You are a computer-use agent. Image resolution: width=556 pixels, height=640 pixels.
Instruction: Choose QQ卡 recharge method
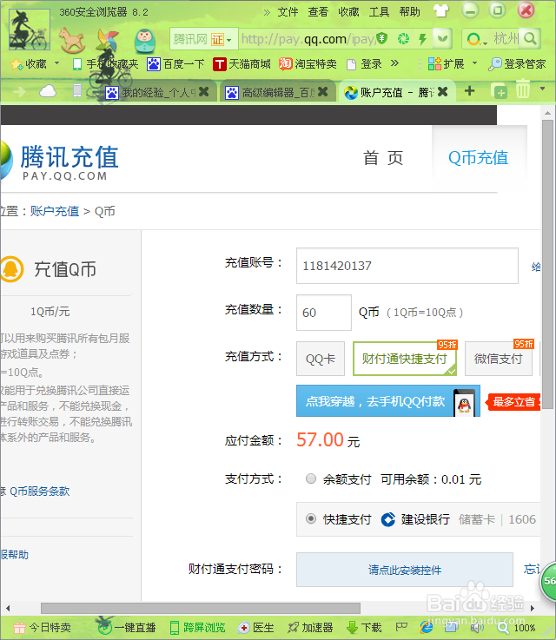coord(321,359)
